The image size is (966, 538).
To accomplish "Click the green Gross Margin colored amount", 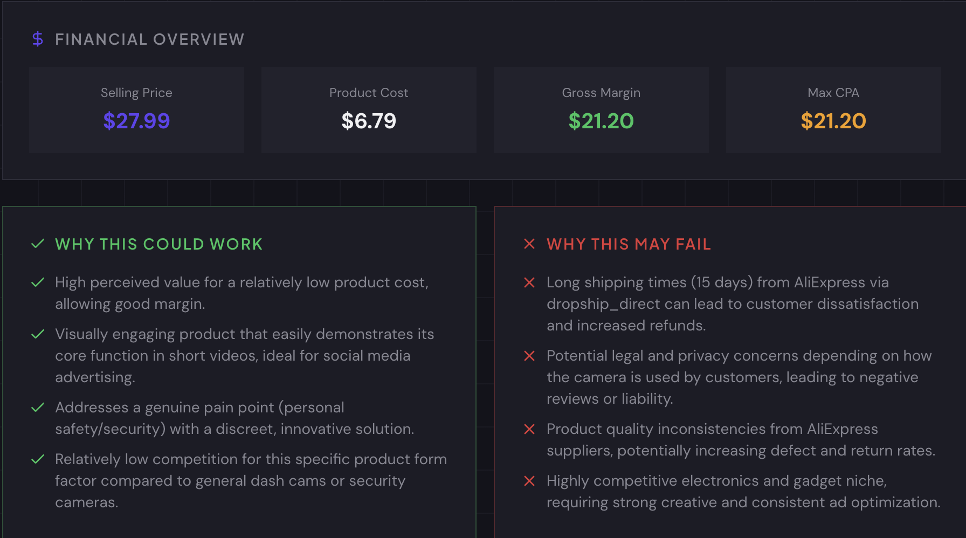I will 601,121.
